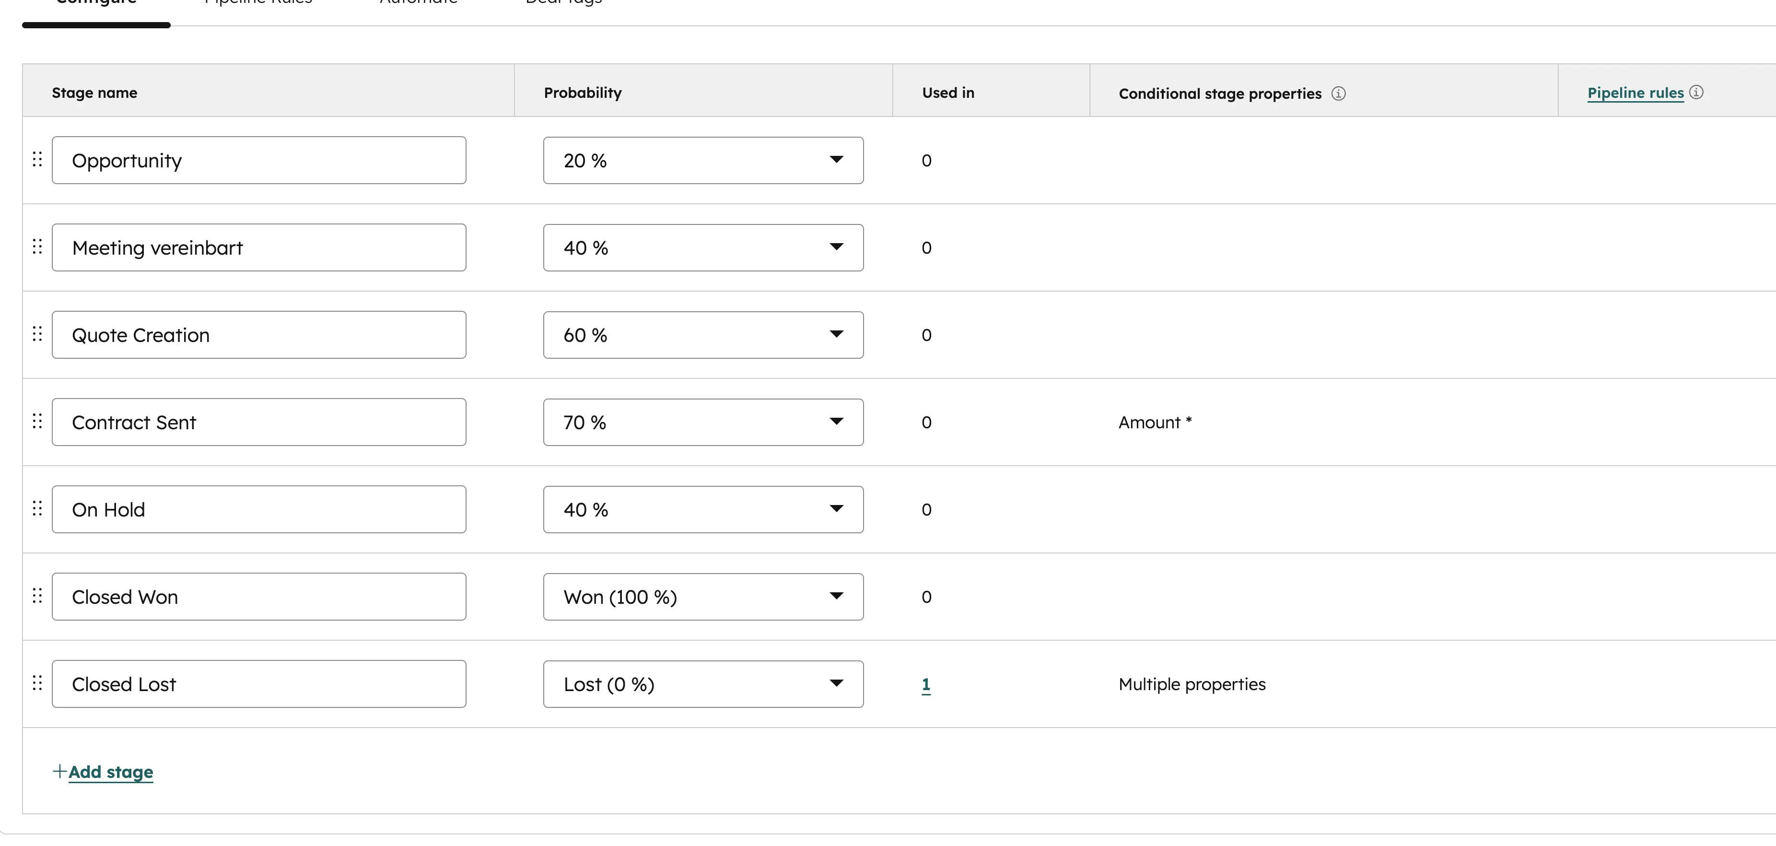Click the drag handle beside Meeting vereinbart
Screen dimensions: 1776x846
pos(38,247)
